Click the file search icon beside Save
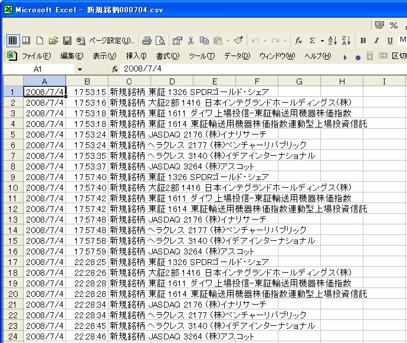 81,41
